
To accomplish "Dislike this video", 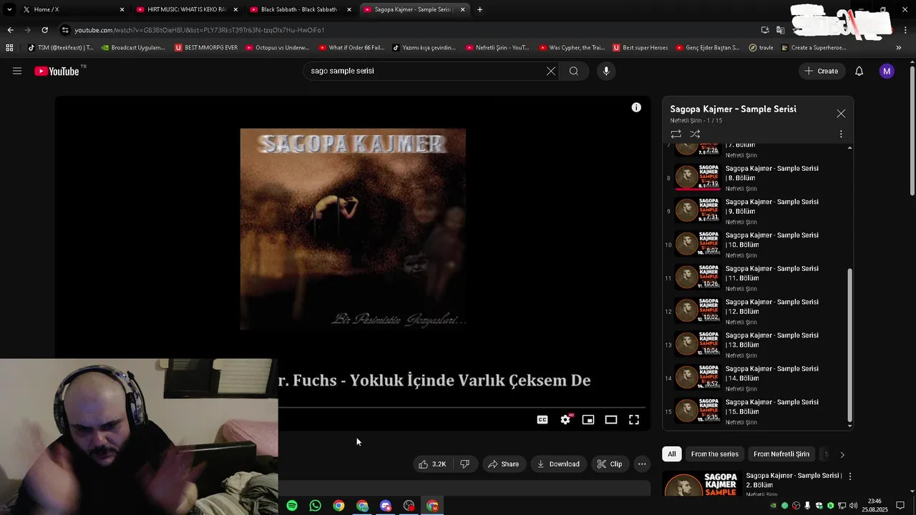I will (464, 464).
